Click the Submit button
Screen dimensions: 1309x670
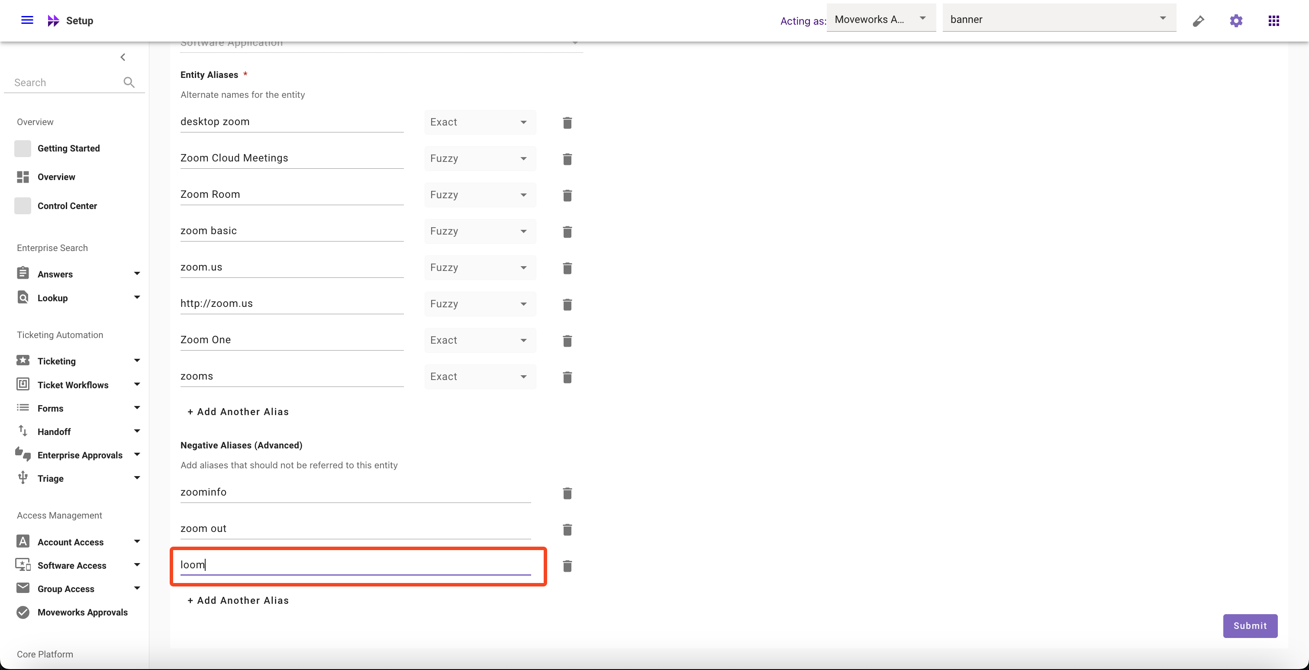coord(1250,626)
